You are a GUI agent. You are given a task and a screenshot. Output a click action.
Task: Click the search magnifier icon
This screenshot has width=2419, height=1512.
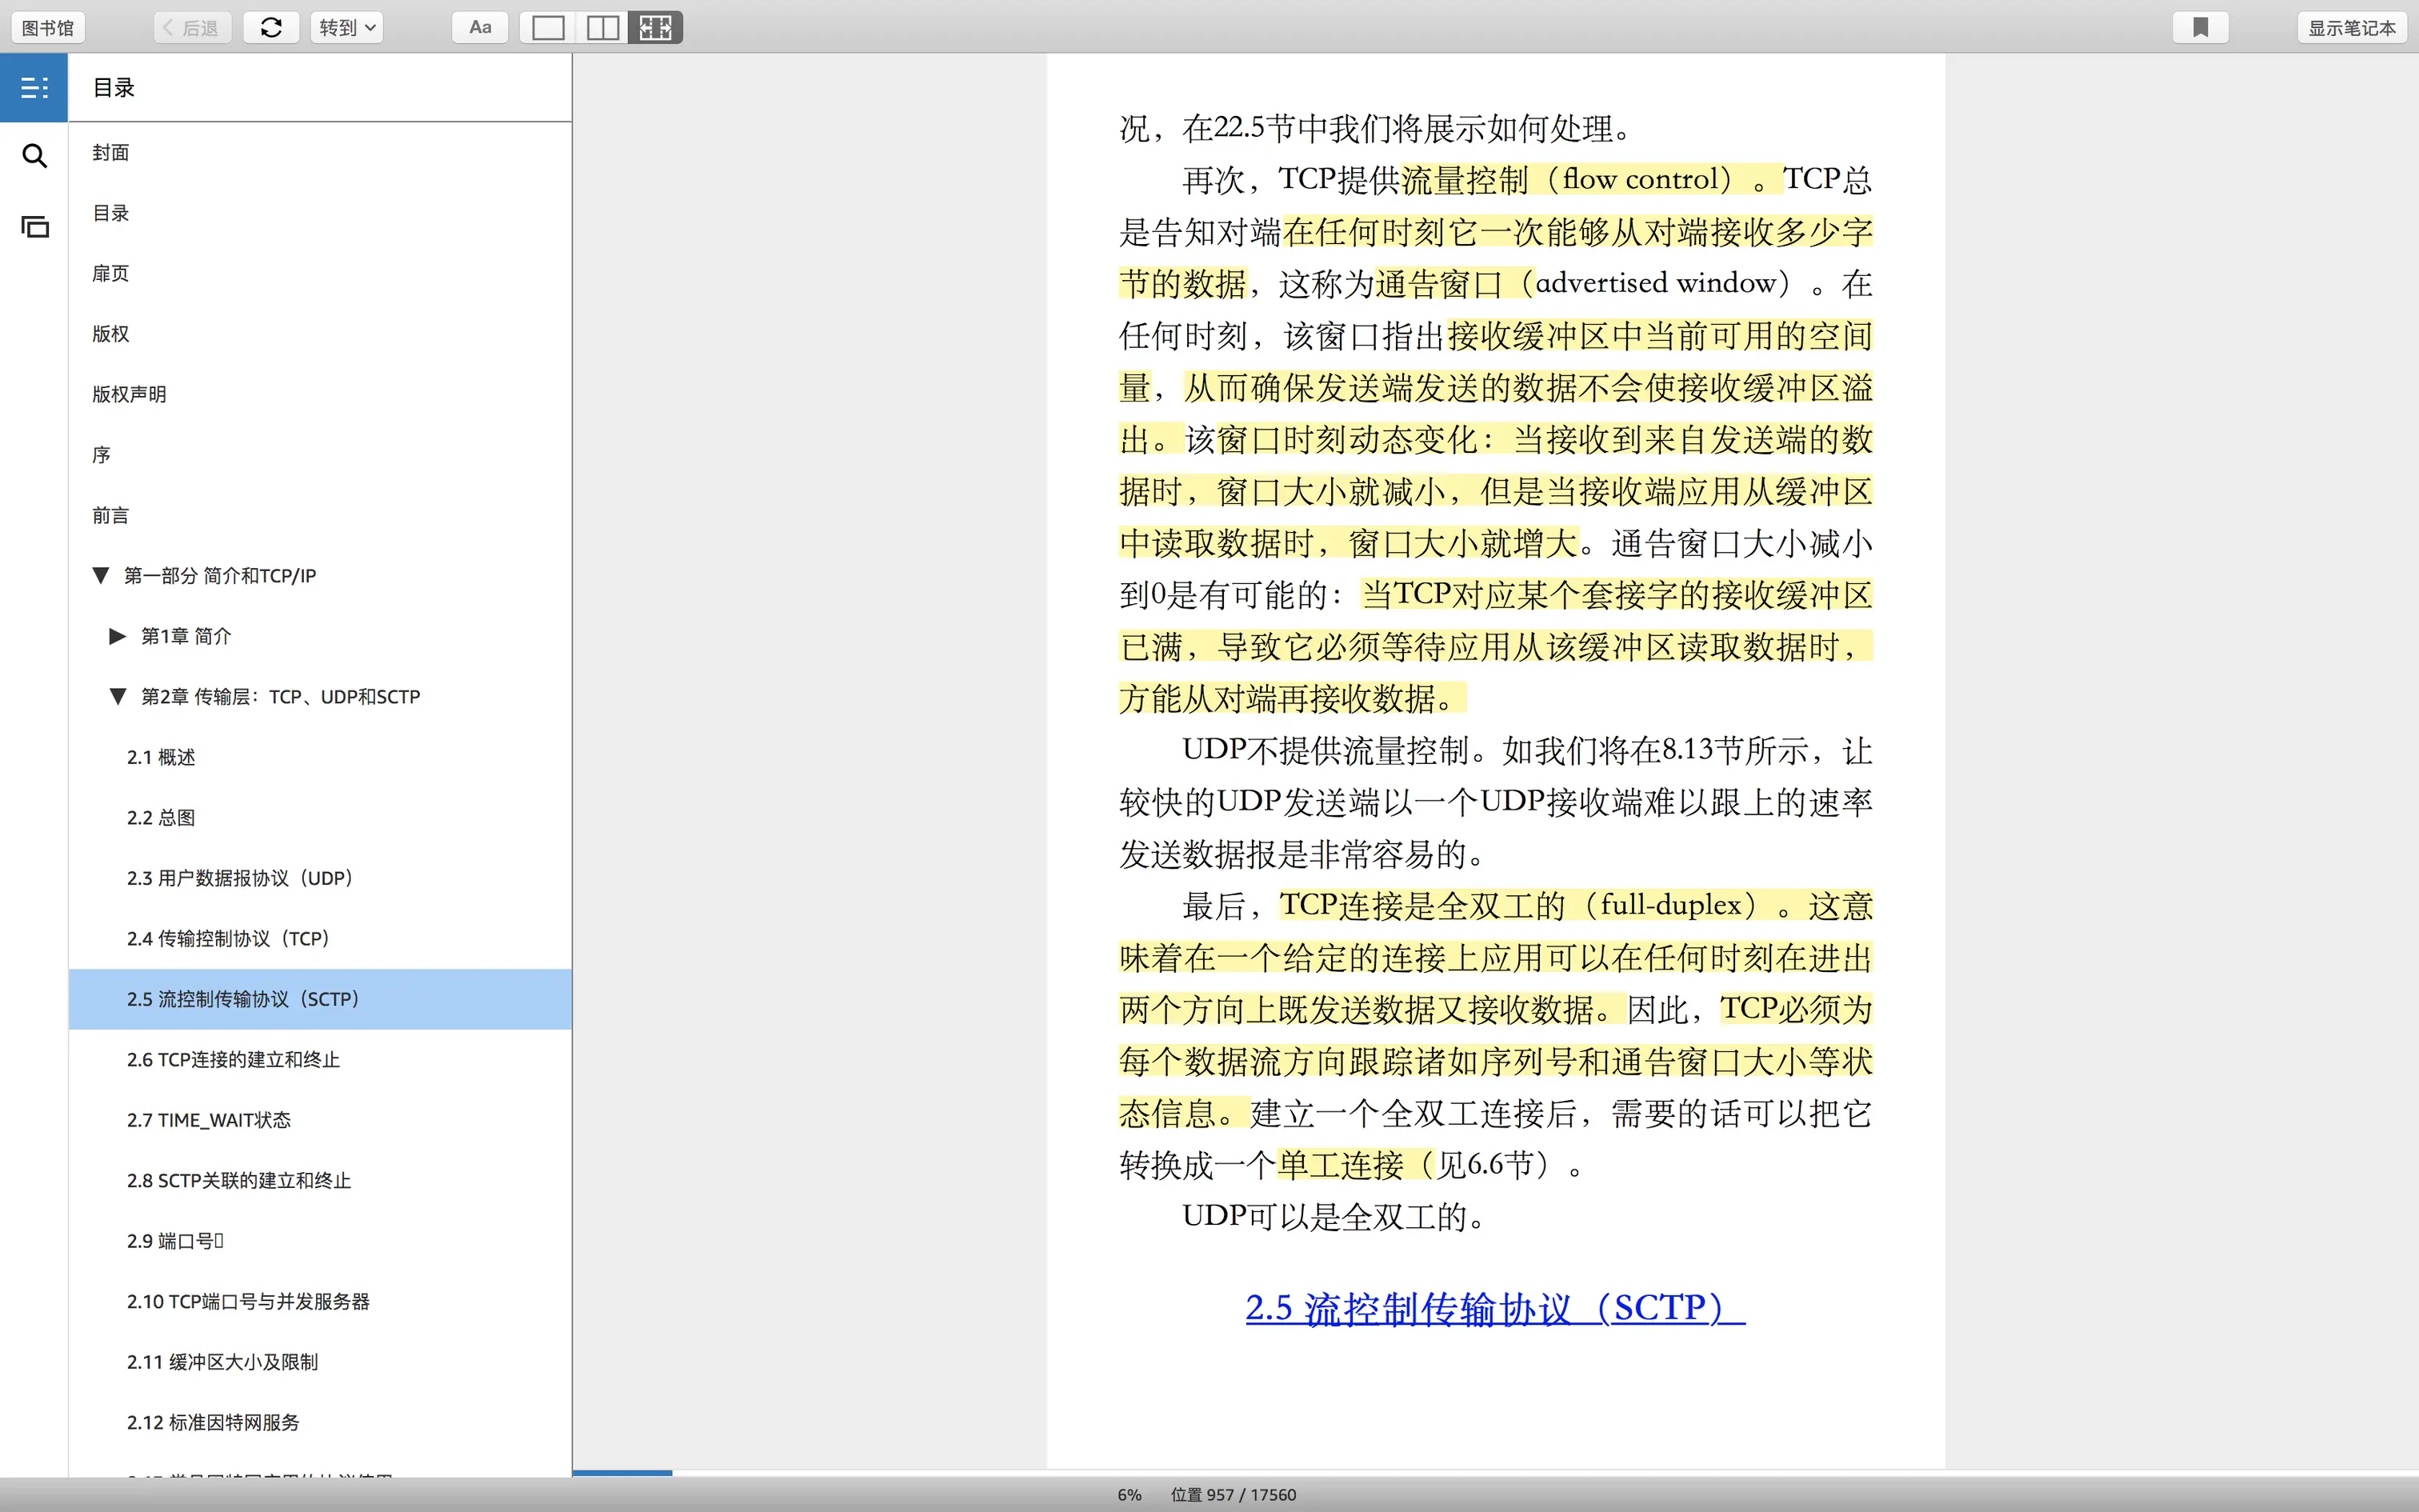pos(34,156)
